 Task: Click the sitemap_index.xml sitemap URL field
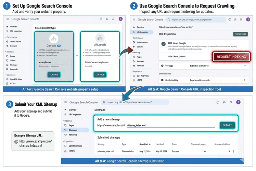[x=171, y=125]
